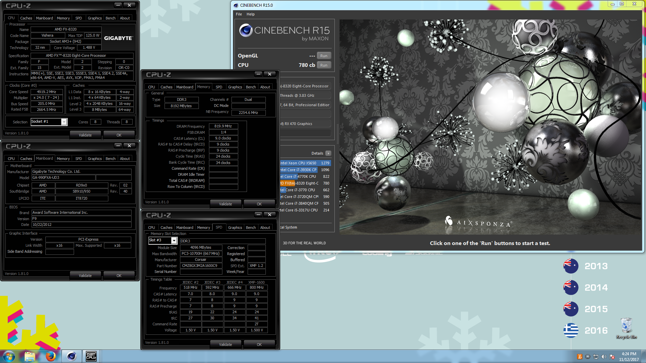Image resolution: width=646 pixels, height=363 pixels.
Task: Select the 2013 desktop shortcut icon
Action: (571, 266)
